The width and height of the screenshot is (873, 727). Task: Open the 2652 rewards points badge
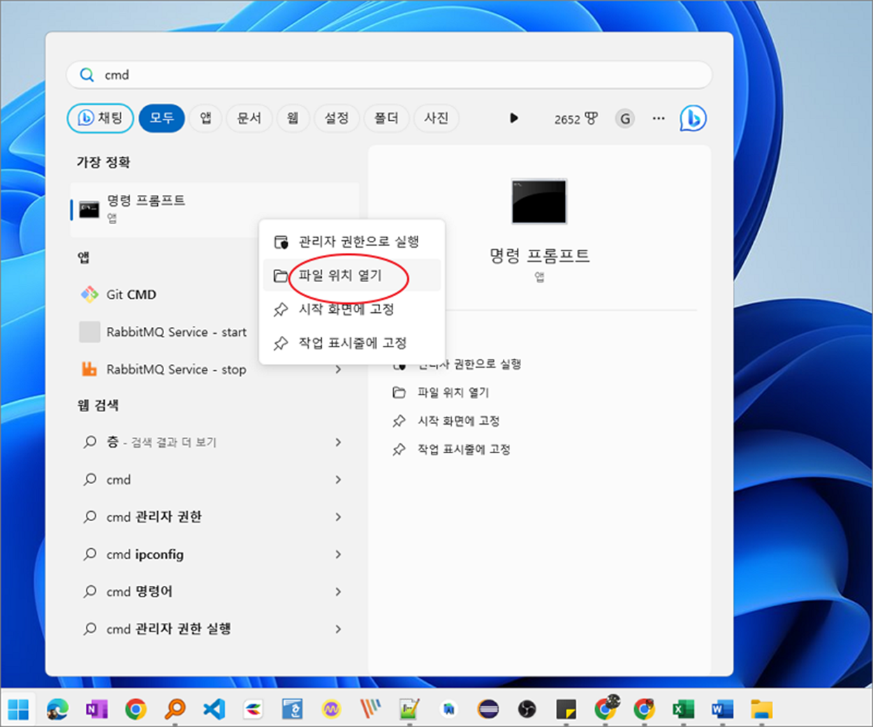(575, 119)
